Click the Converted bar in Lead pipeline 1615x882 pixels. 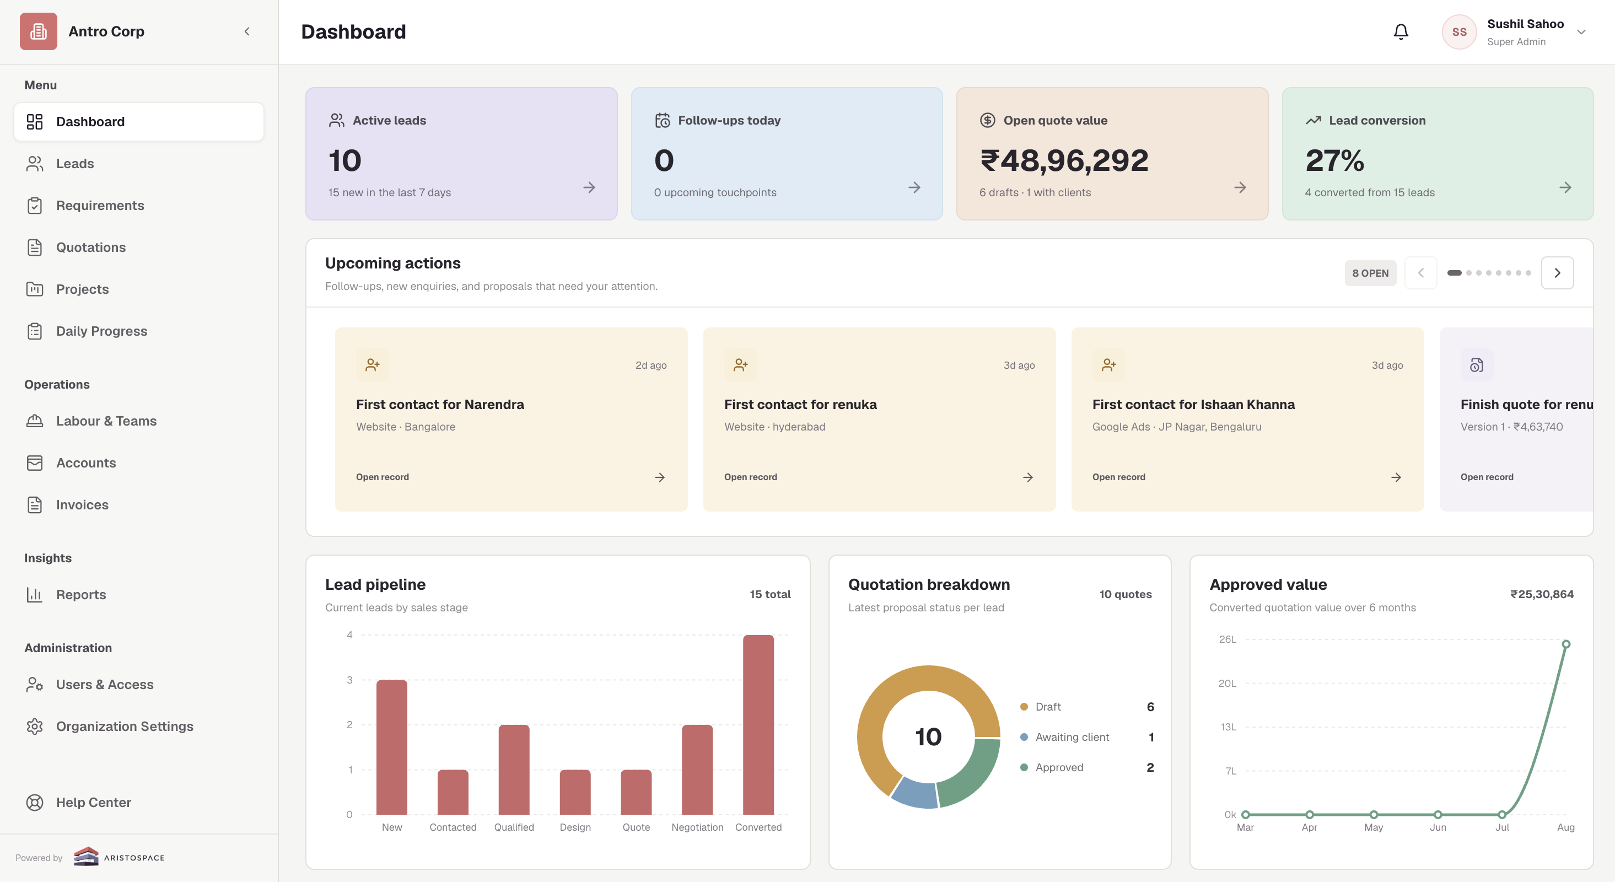click(758, 725)
